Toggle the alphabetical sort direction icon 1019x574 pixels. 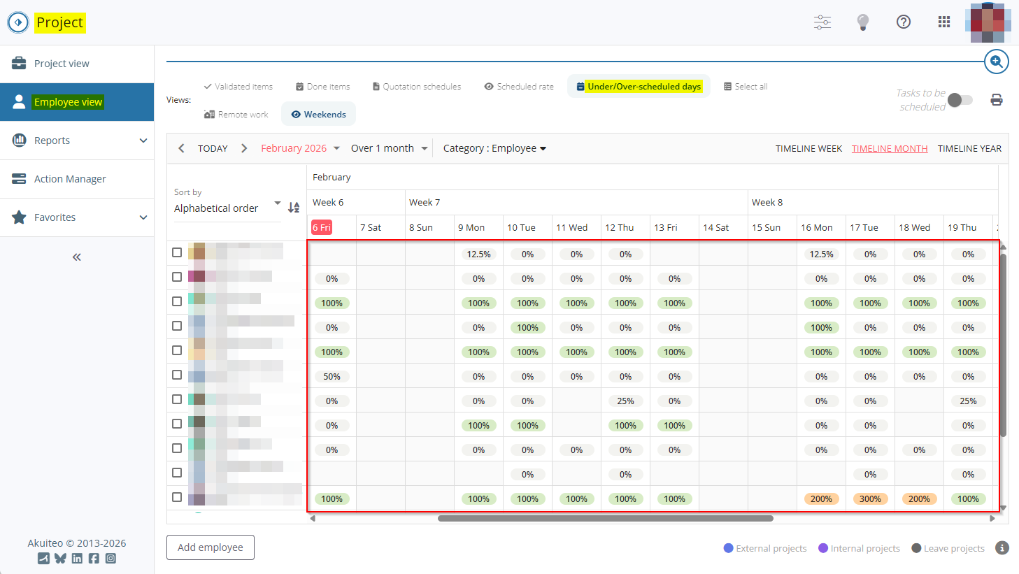pyautogui.click(x=294, y=207)
